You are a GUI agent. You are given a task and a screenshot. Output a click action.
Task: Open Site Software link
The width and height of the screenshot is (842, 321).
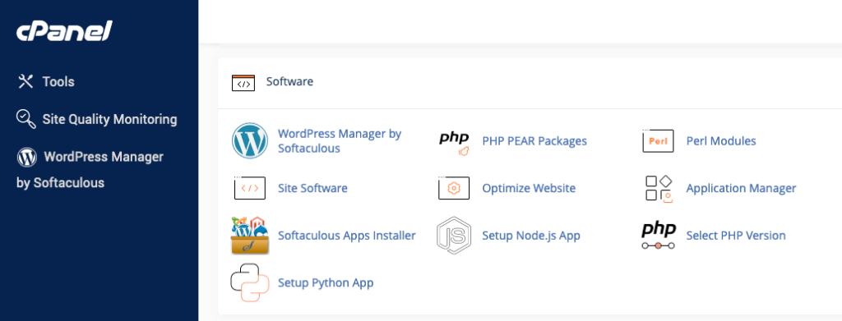click(312, 188)
